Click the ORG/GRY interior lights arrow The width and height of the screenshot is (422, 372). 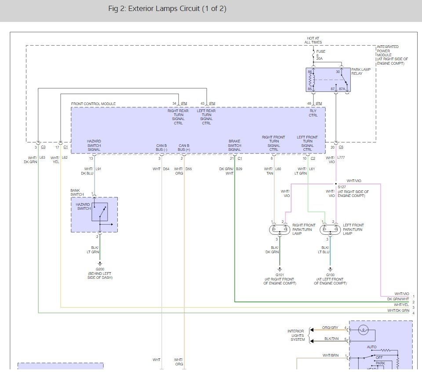coord(312,330)
